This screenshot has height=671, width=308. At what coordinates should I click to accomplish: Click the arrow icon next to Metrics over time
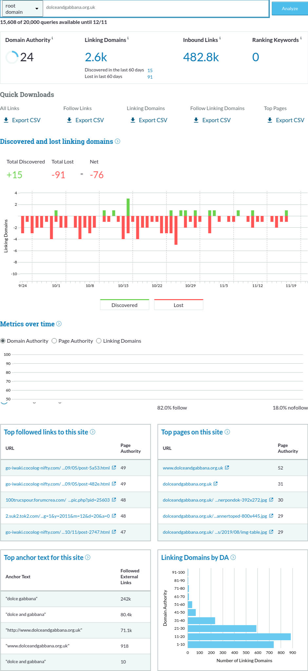pos(59,324)
